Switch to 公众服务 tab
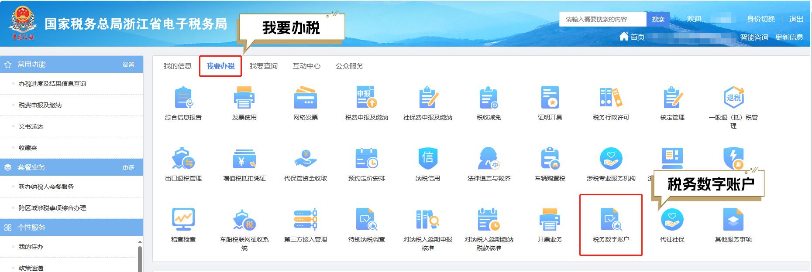 (x=349, y=66)
